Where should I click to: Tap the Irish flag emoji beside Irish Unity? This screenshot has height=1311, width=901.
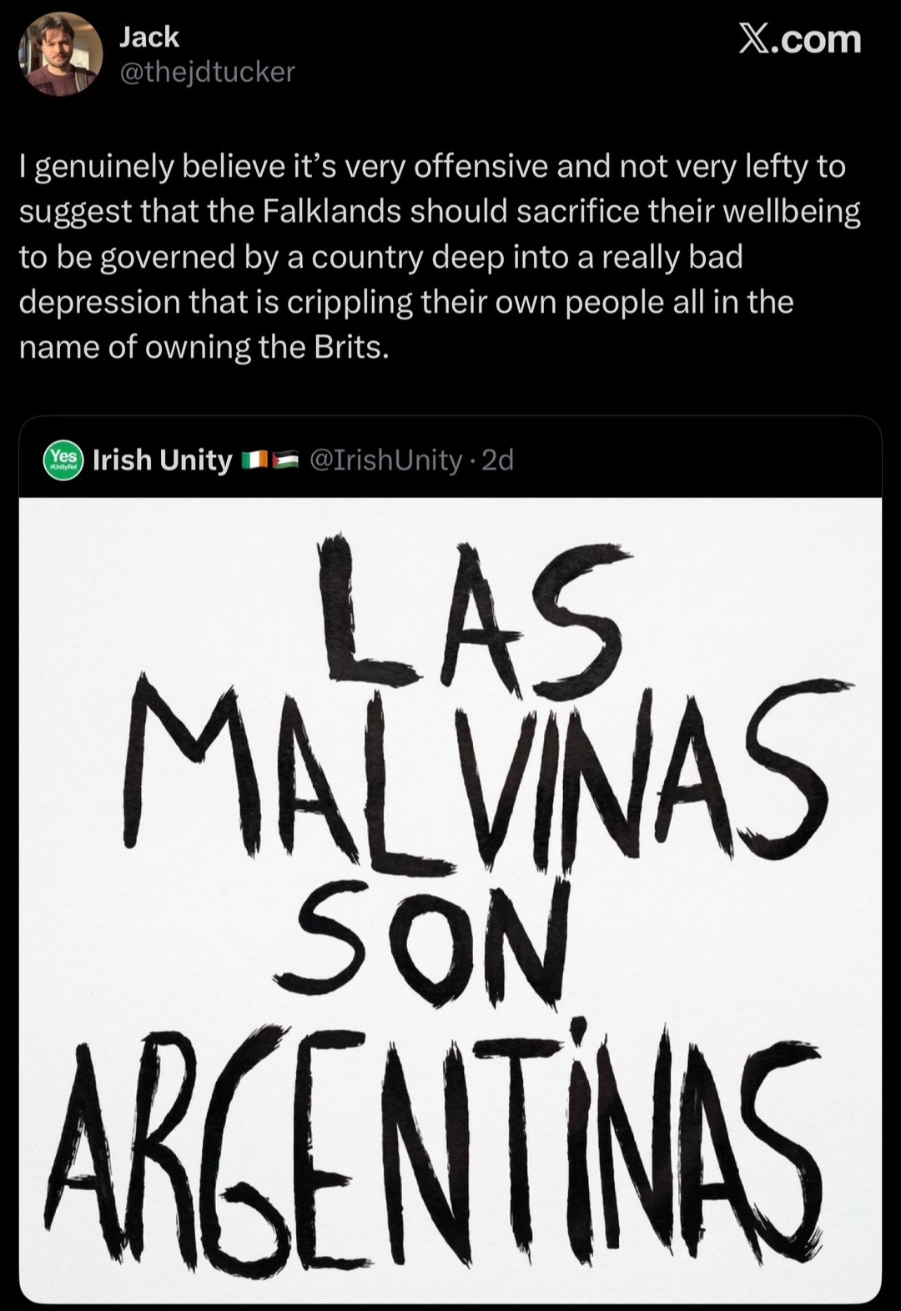253,460
